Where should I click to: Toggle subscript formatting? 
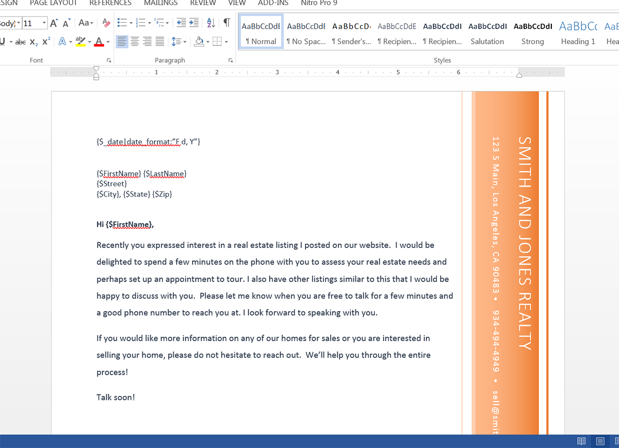[x=34, y=42]
